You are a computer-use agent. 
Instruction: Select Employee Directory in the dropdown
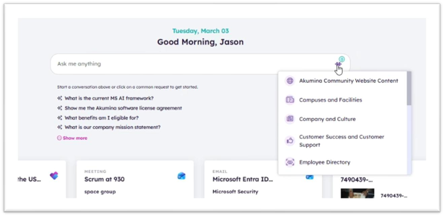(x=342, y=162)
